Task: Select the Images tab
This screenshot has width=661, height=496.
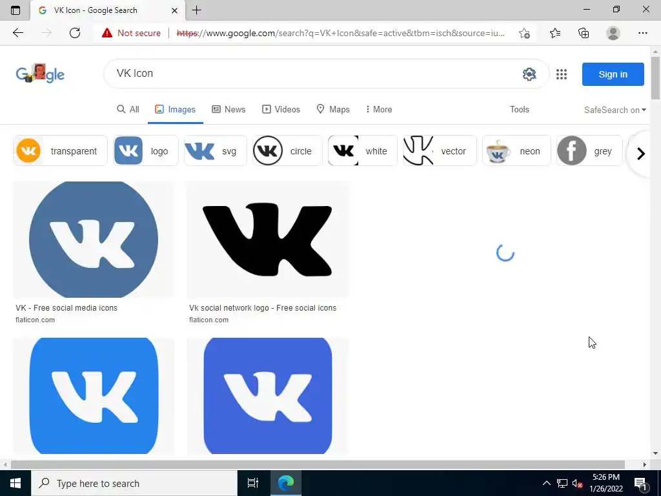Action: (175, 109)
